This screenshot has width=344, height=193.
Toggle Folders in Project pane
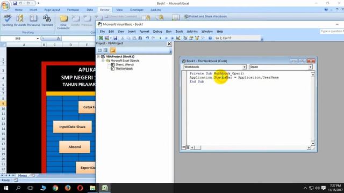[113, 50]
